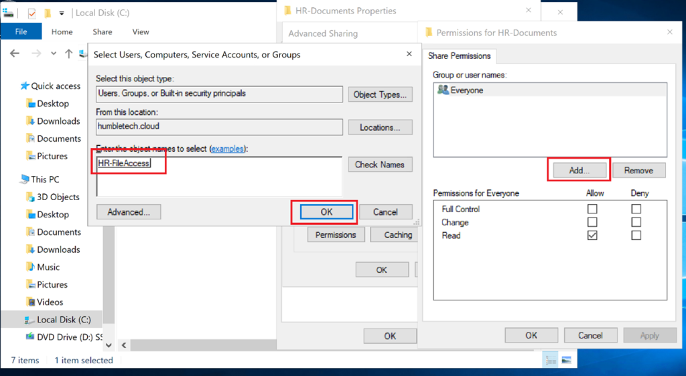Tick the Allow Full Control checkbox

592,209
